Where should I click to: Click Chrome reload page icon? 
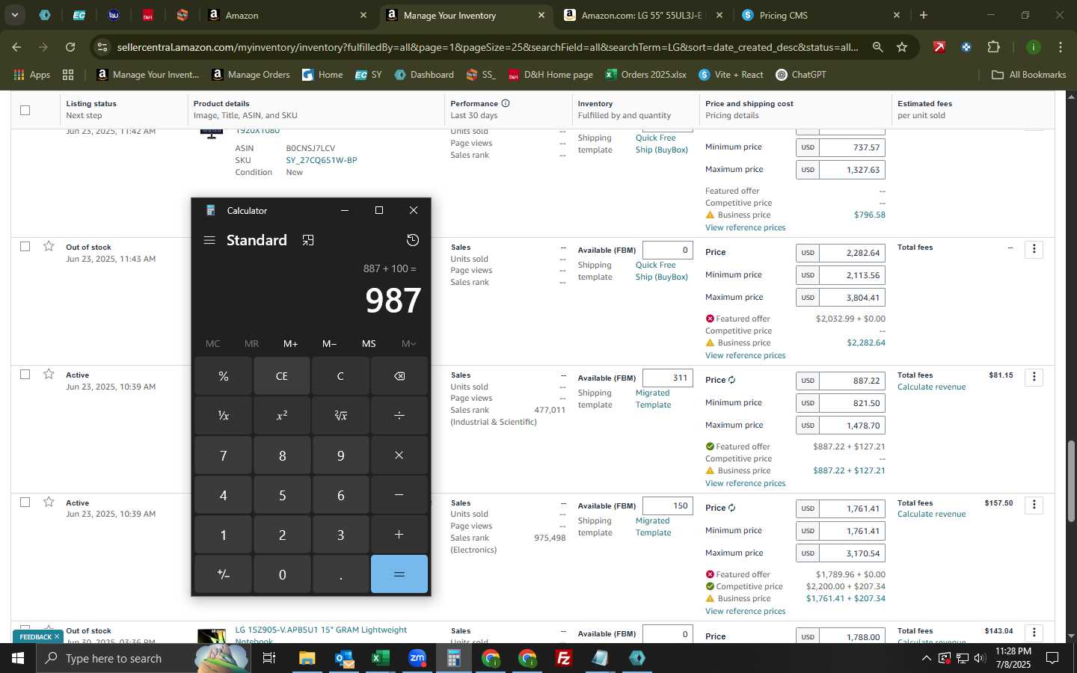click(x=70, y=47)
